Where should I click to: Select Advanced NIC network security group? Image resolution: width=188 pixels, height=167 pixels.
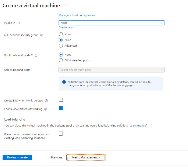click(61, 46)
